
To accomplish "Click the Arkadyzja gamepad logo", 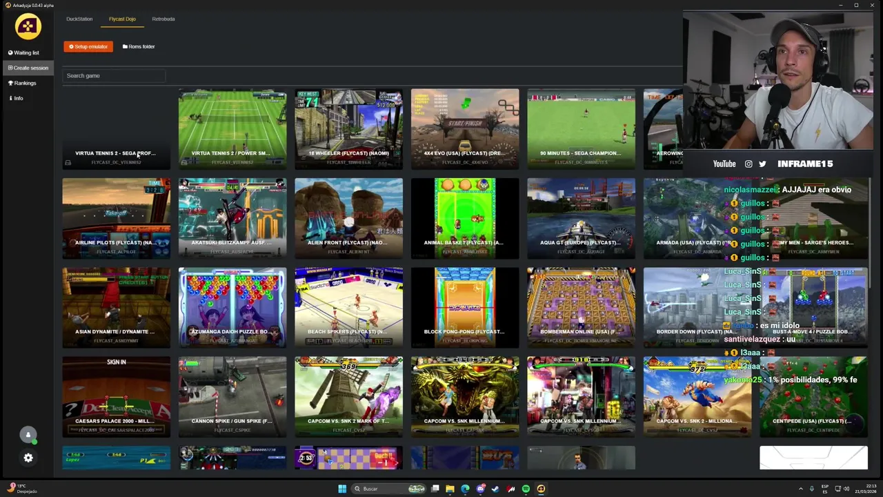I will click(28, 27).
